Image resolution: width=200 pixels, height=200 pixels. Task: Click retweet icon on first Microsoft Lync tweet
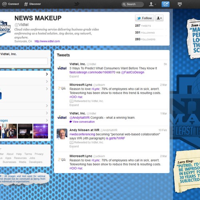click(72, 101)
